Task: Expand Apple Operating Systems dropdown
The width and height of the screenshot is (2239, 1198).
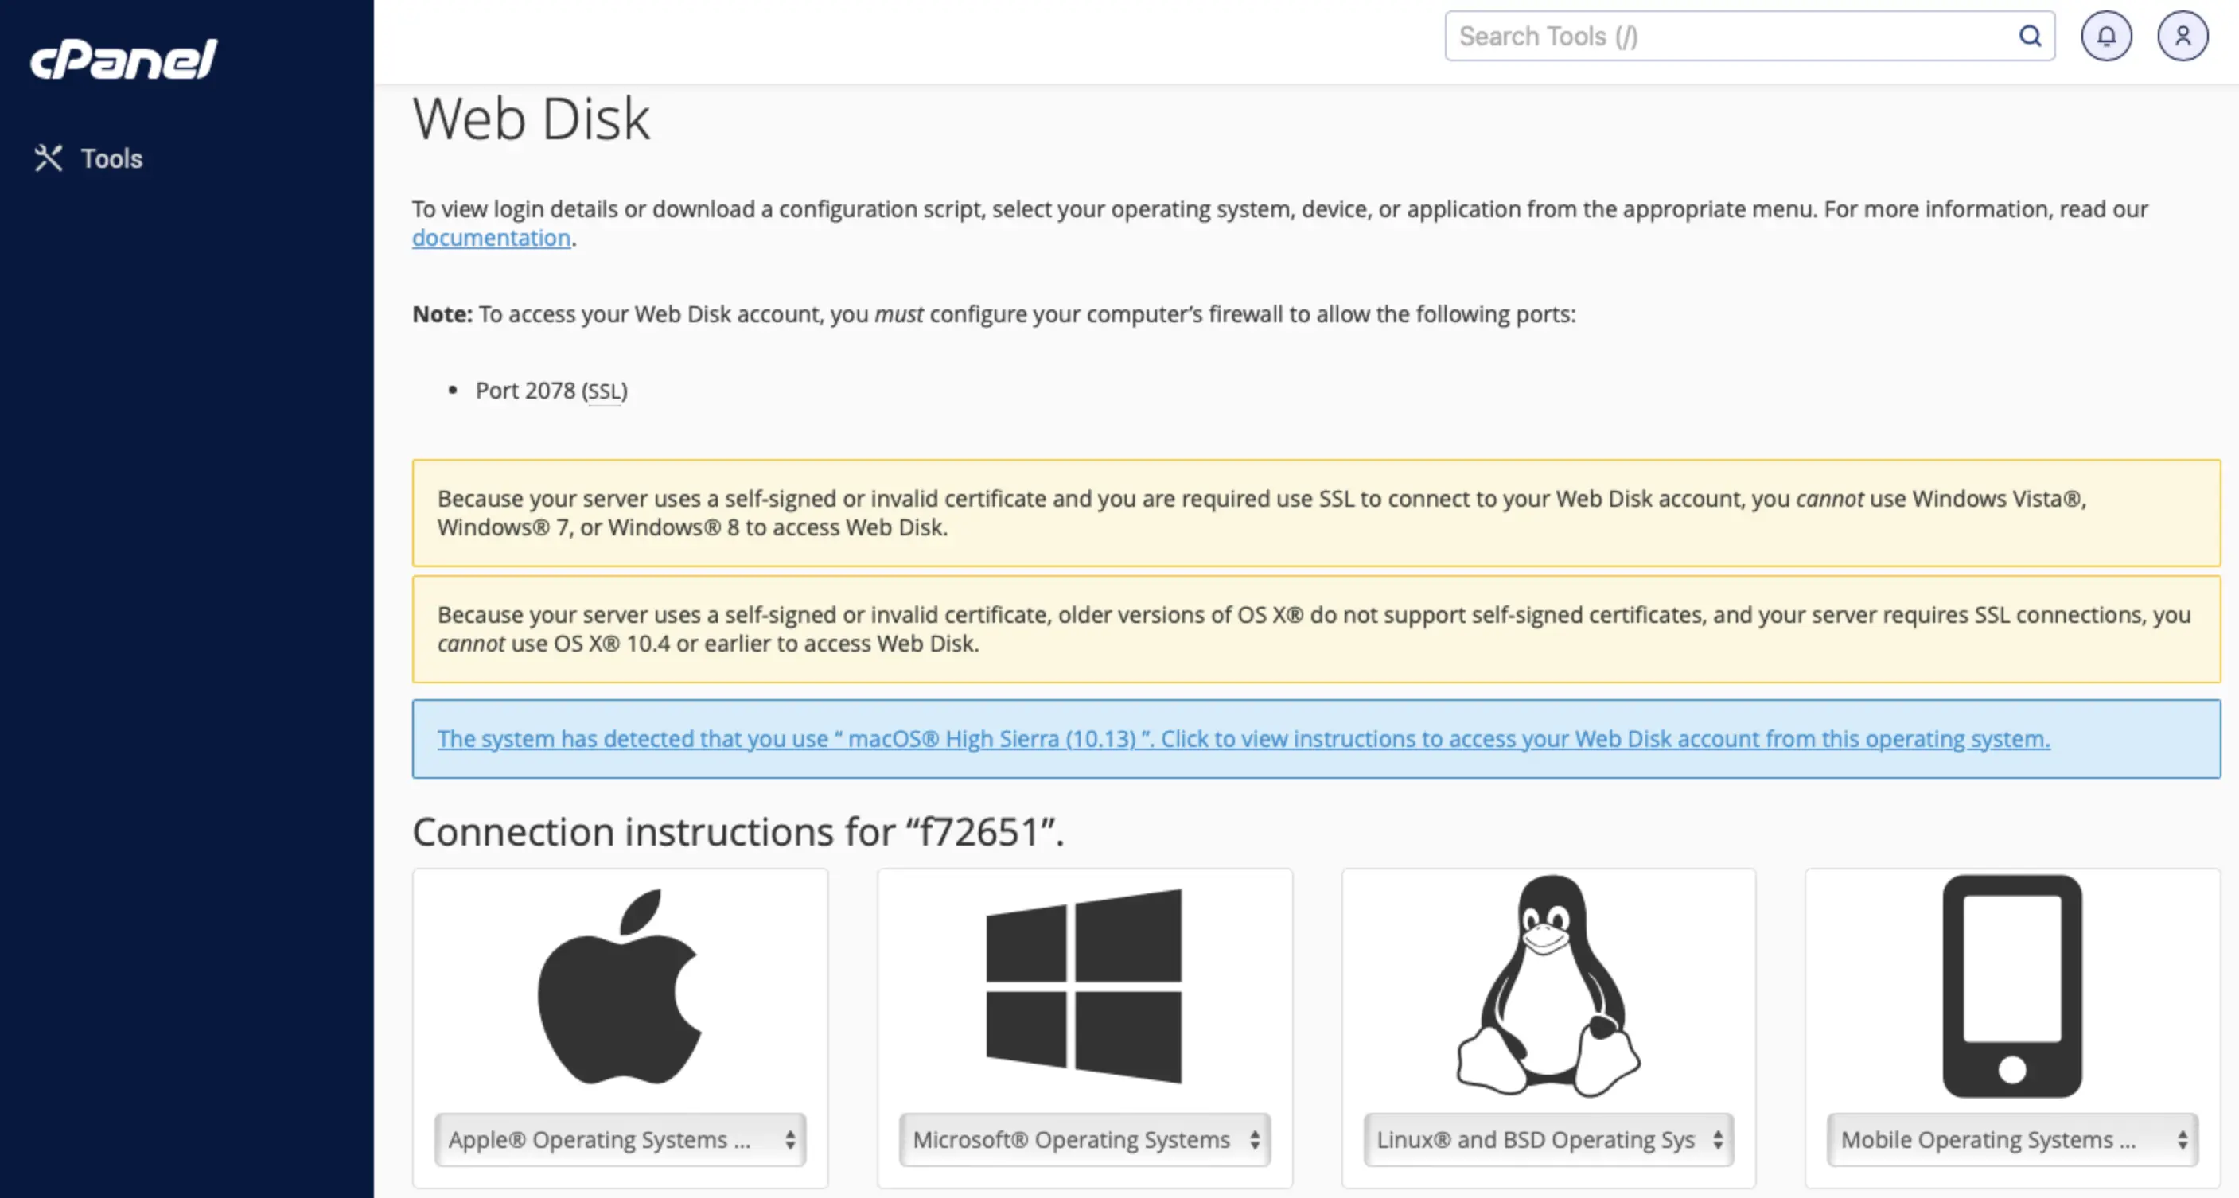Action: point(620,1140)
